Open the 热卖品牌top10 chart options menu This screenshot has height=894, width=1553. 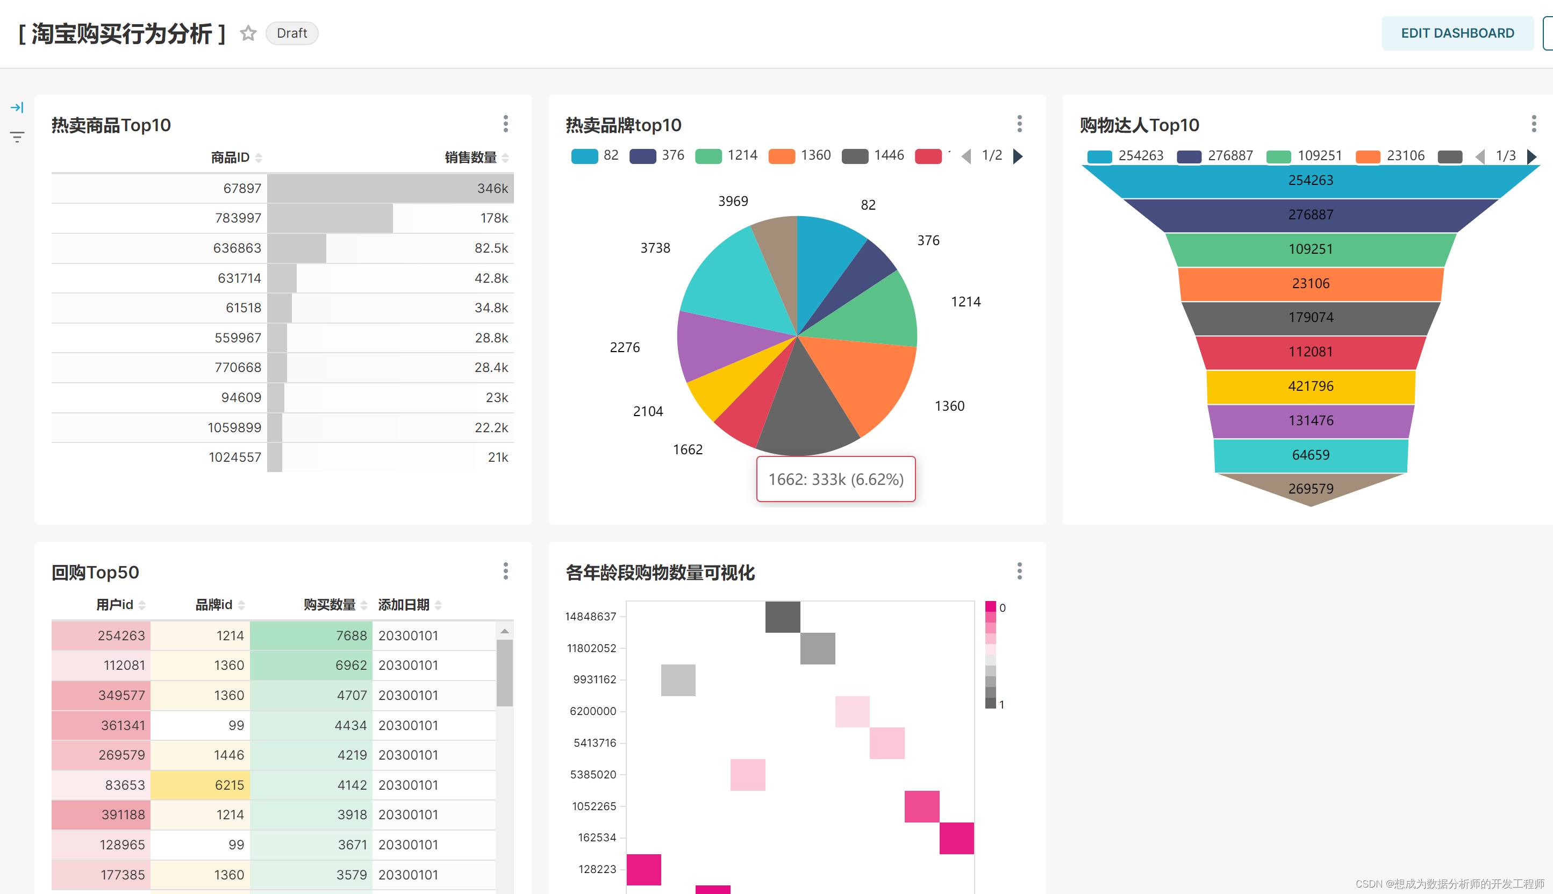[x=1020, y=124]
